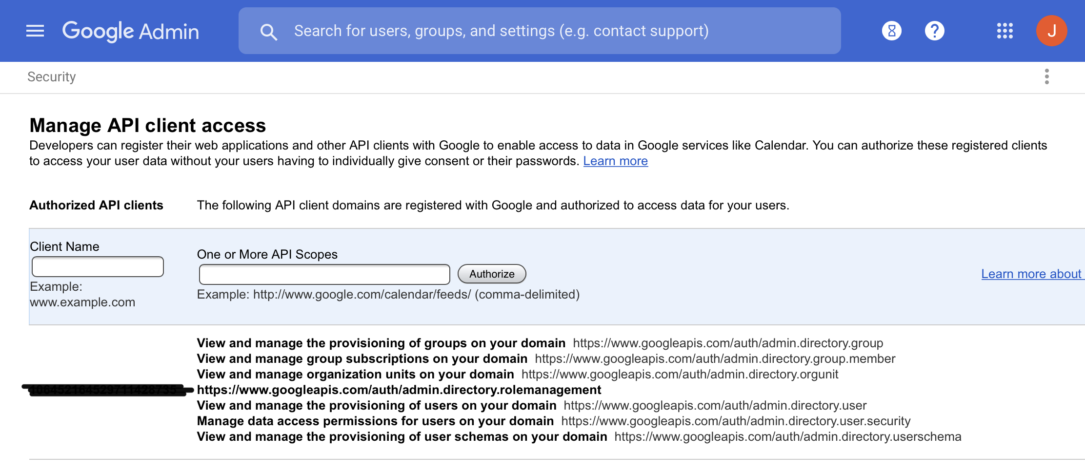Follow the Learn more link in the description
The image size is (1085, 470).
615,161
